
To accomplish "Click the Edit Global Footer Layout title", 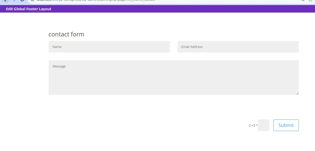I will pos(29,9).
